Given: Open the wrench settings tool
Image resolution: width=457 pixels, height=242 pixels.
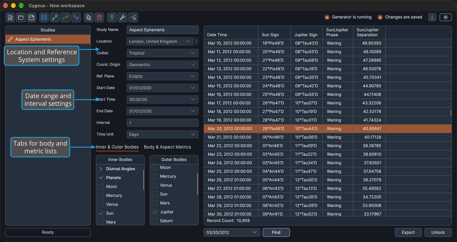Looking at the screenshot, I should click(x=123, y=17).
